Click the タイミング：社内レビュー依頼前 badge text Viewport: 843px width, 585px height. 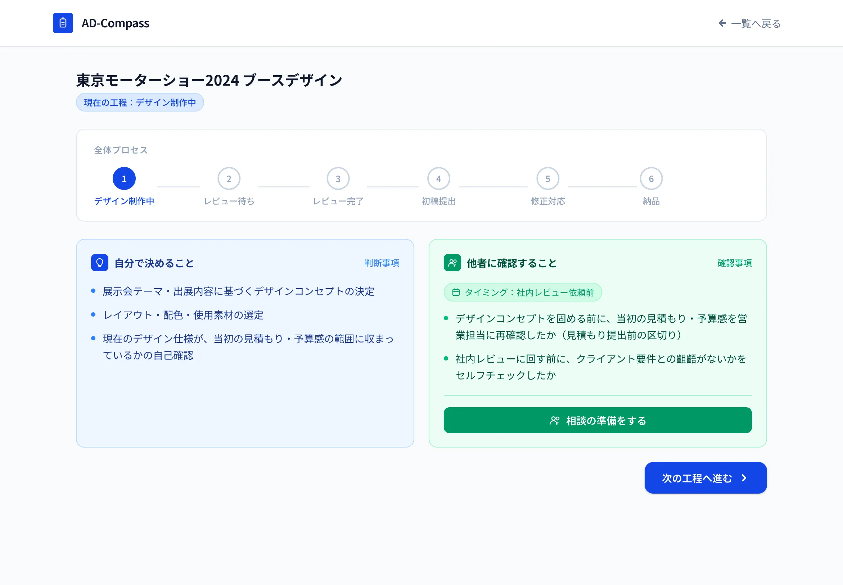point(529,292)
